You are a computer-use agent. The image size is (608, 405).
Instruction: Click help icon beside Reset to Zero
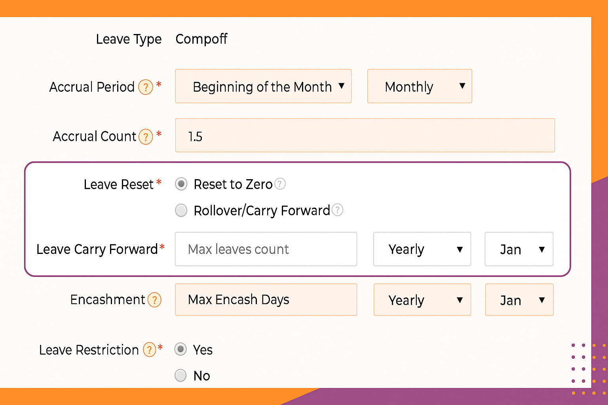(x=280, y=184)
